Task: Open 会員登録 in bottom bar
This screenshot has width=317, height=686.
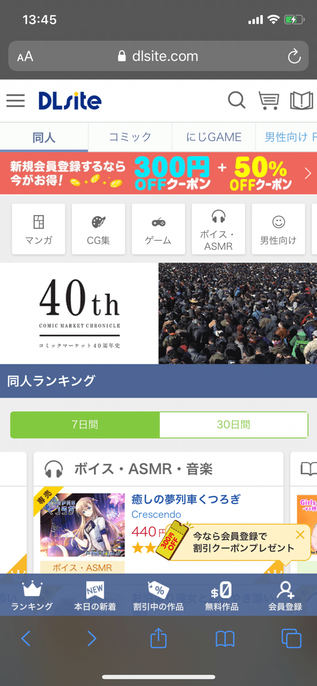Action: point(285,596)
